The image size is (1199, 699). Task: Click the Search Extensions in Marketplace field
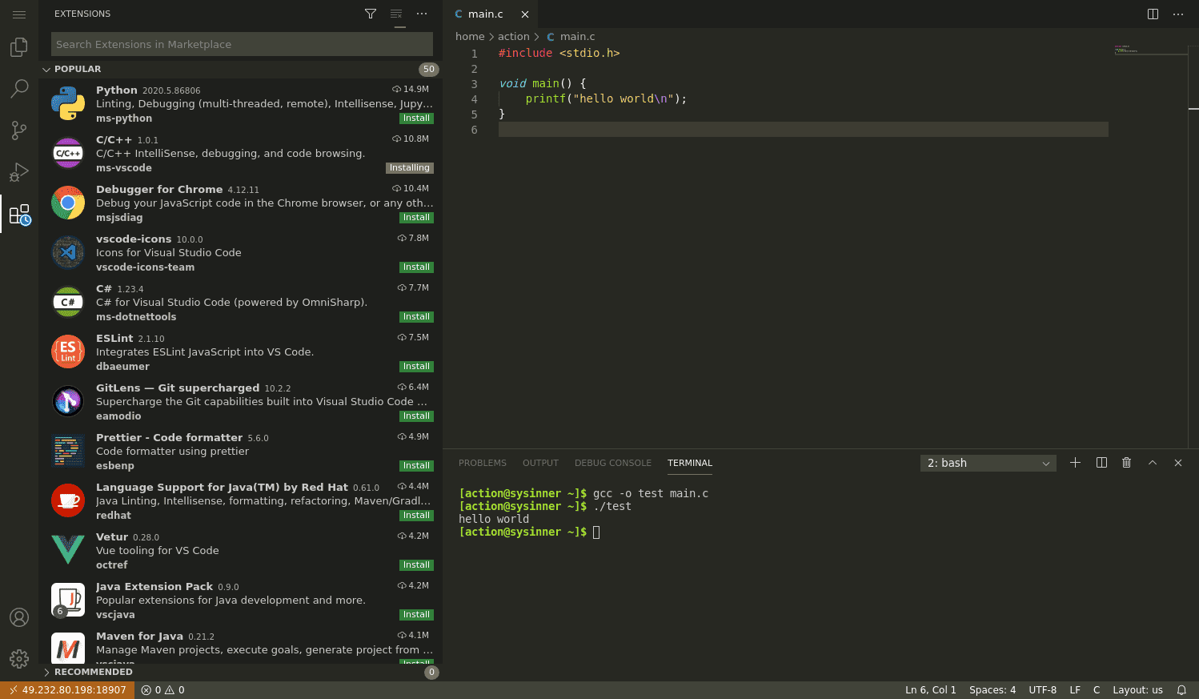pyautogui.click(x=242, y=44)
